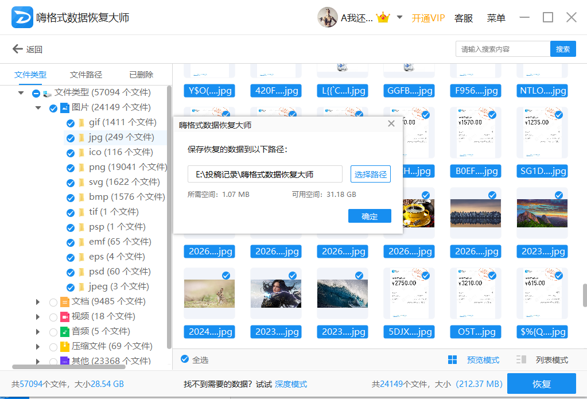This screenshot has width=587, height=399.
Task: Uncheck the png file type checkbox
Action: (71, 168)
